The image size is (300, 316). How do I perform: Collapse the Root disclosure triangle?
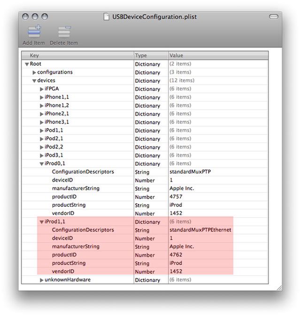click(x=27, y=64)
